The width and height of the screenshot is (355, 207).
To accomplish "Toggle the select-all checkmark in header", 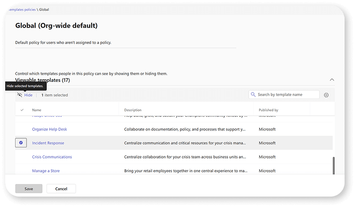I will point(22,110).
